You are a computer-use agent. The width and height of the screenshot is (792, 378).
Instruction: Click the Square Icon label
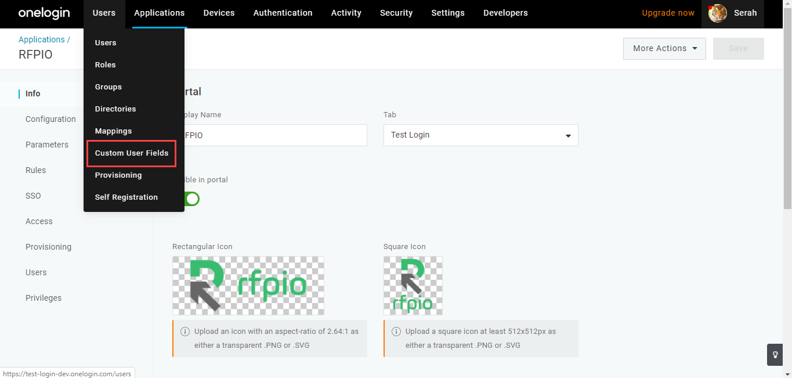pyautogui.click(x=404, y=247)
